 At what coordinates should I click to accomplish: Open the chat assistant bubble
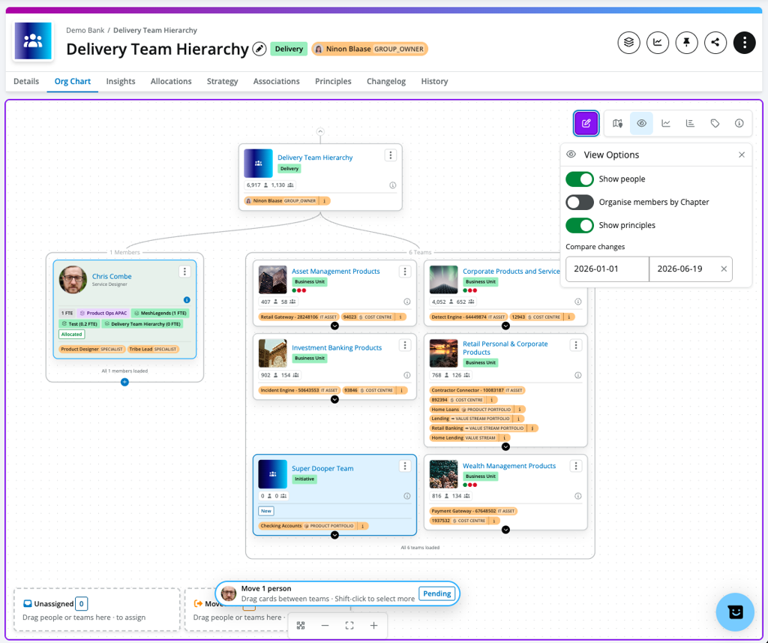tap(735, 612)
